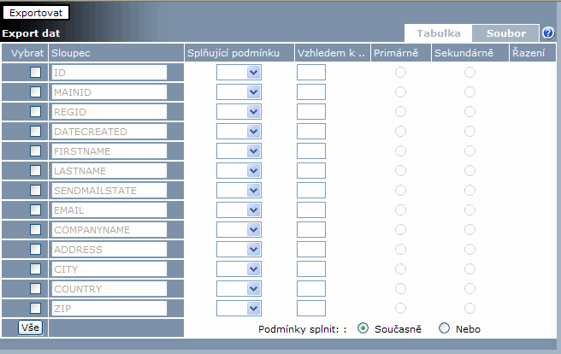The height and width of the screenshot is (354, 561).
Task: Open the Soubor tab
Action: [x=506, y=33]
